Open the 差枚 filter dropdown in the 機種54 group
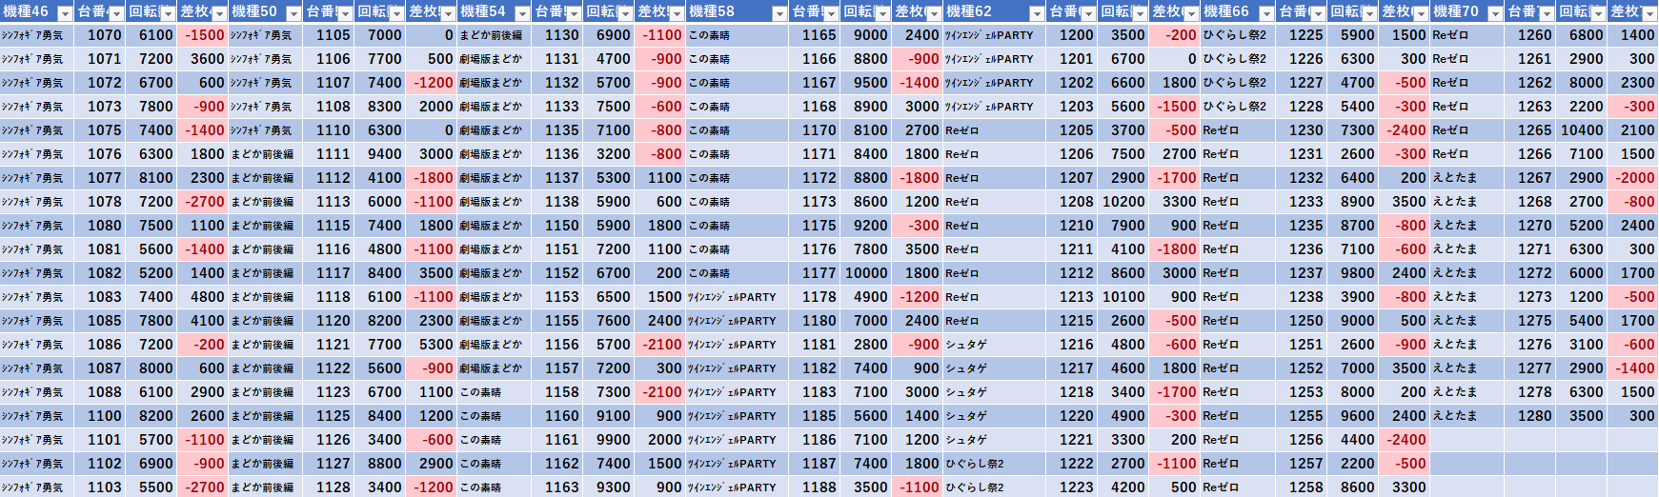This screenshot has height=497, width=1659. (677, 13)
